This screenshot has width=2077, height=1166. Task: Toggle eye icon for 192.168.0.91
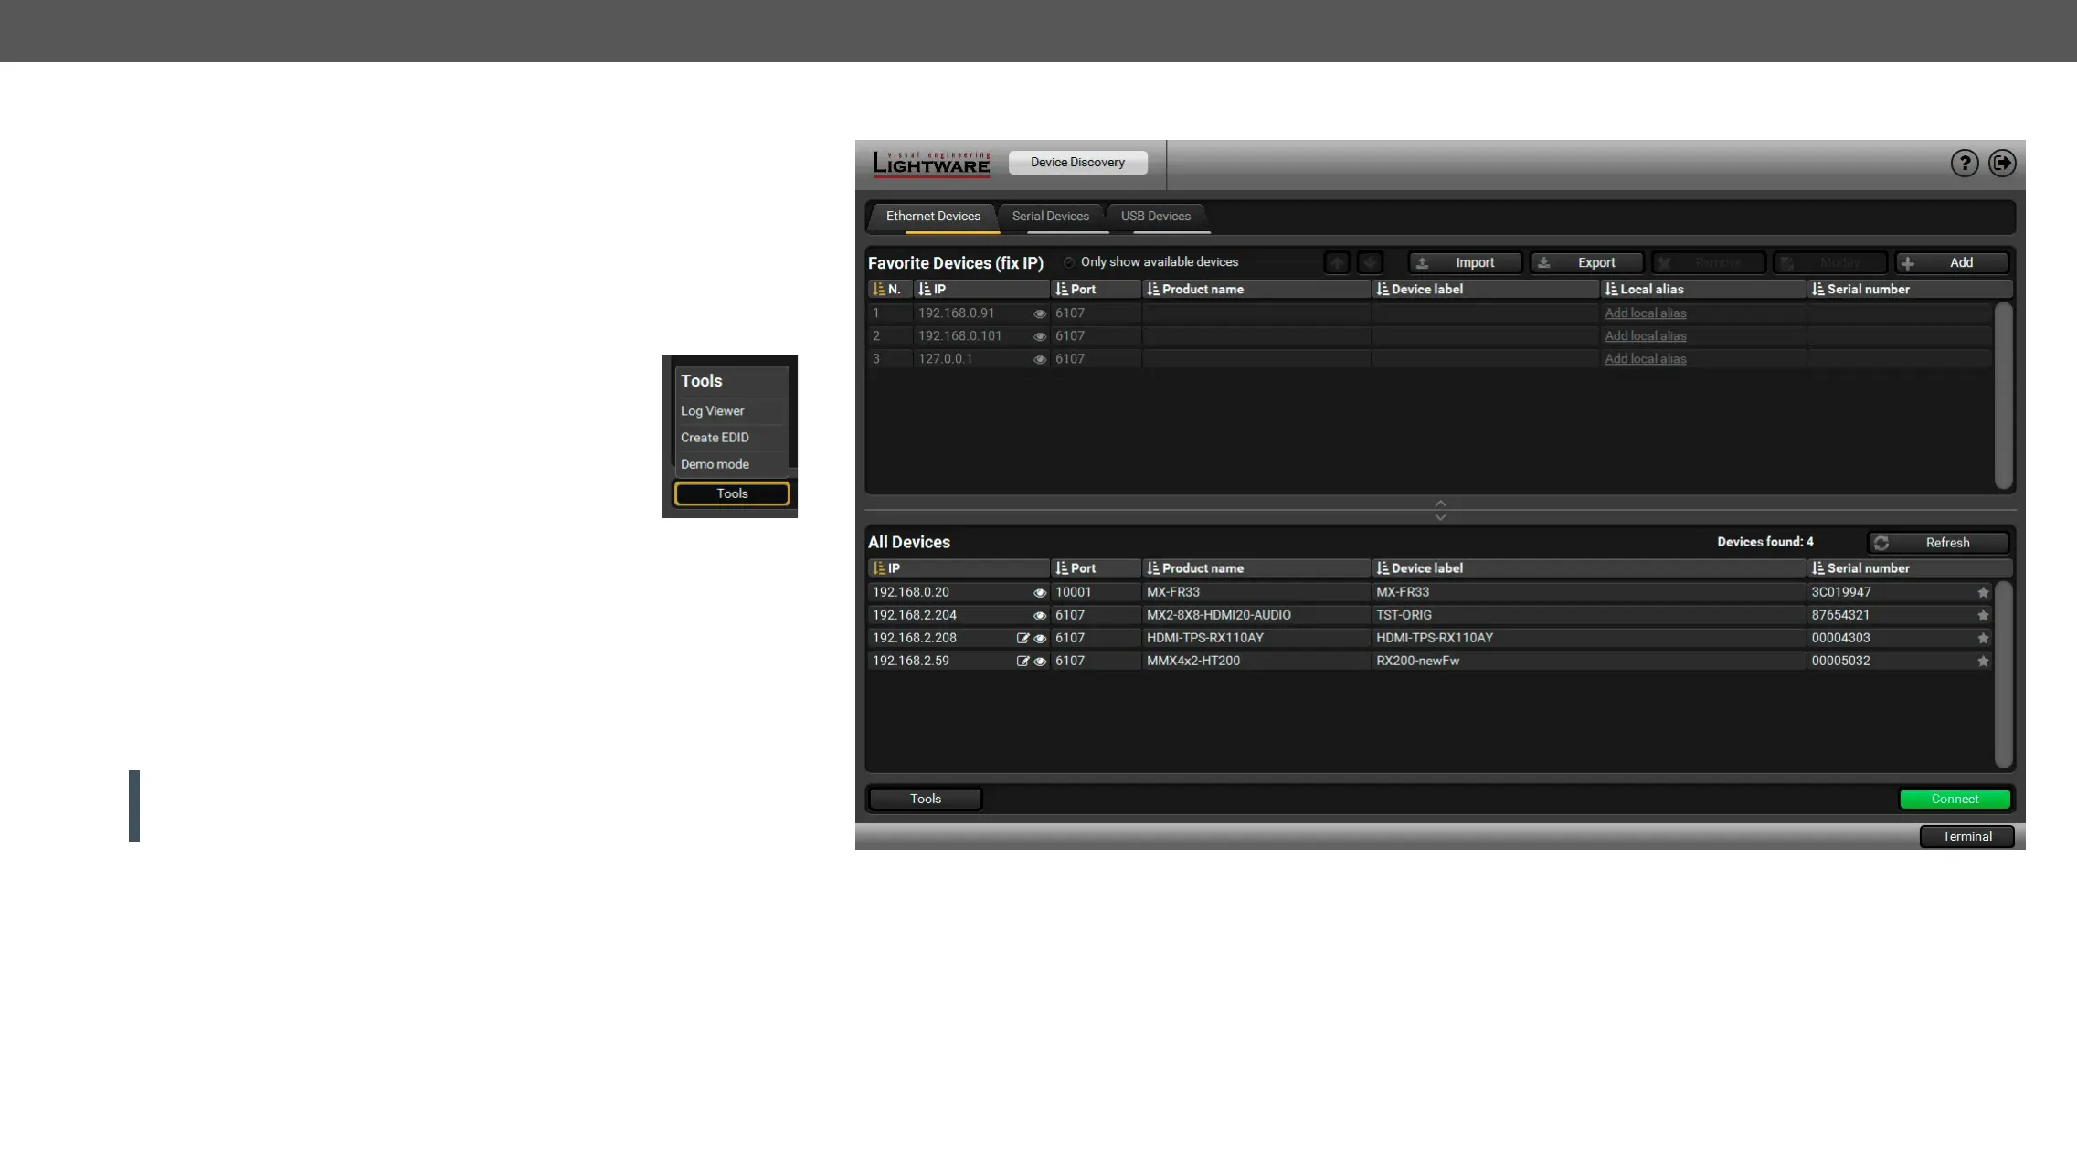(1039, 313)
